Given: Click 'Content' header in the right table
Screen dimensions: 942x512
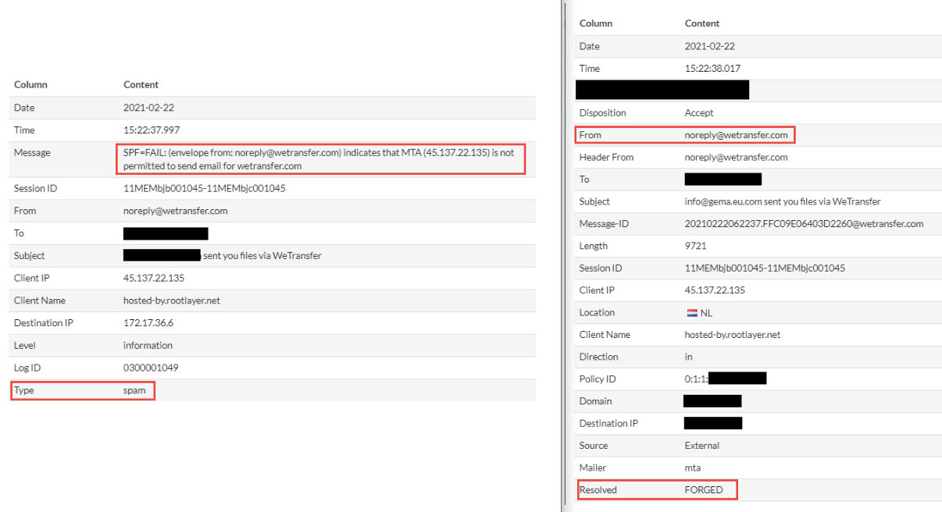Looking at the screenshot, I should [702, 23].
